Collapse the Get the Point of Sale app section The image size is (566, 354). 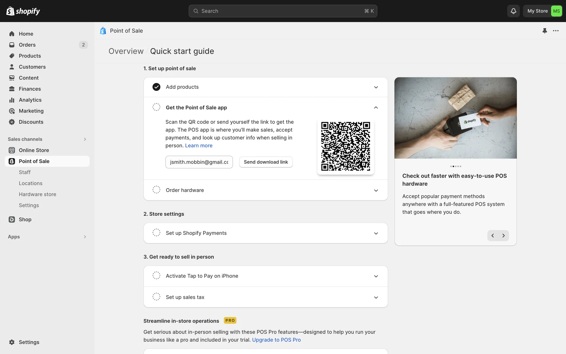(x=376, y=108)
